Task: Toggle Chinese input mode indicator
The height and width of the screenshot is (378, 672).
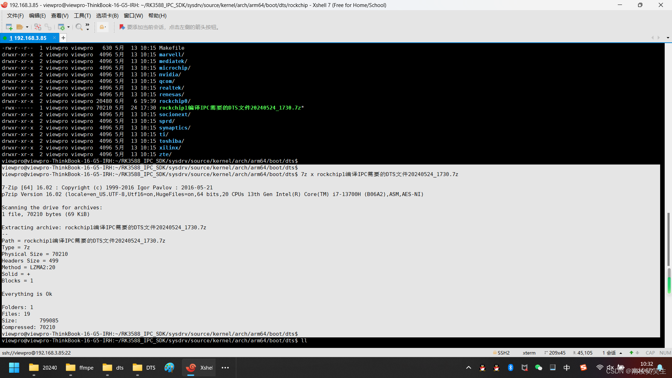Action: coord(567,367)
